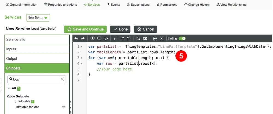Select the Infotable for loop snippet

[28, 107]
